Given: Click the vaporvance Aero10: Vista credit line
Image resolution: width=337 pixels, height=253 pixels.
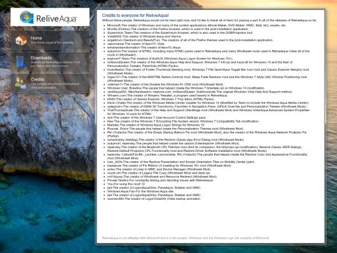Looking at the screenshot, I should (136, 44).
